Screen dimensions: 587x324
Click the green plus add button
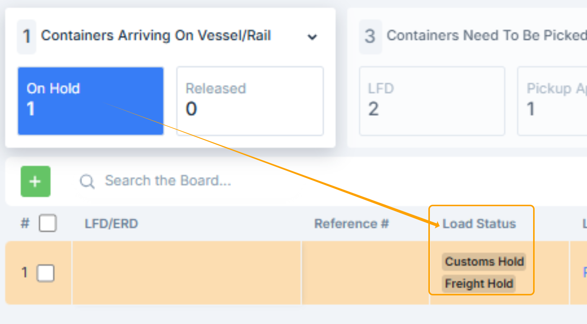[x=35, y=181]
